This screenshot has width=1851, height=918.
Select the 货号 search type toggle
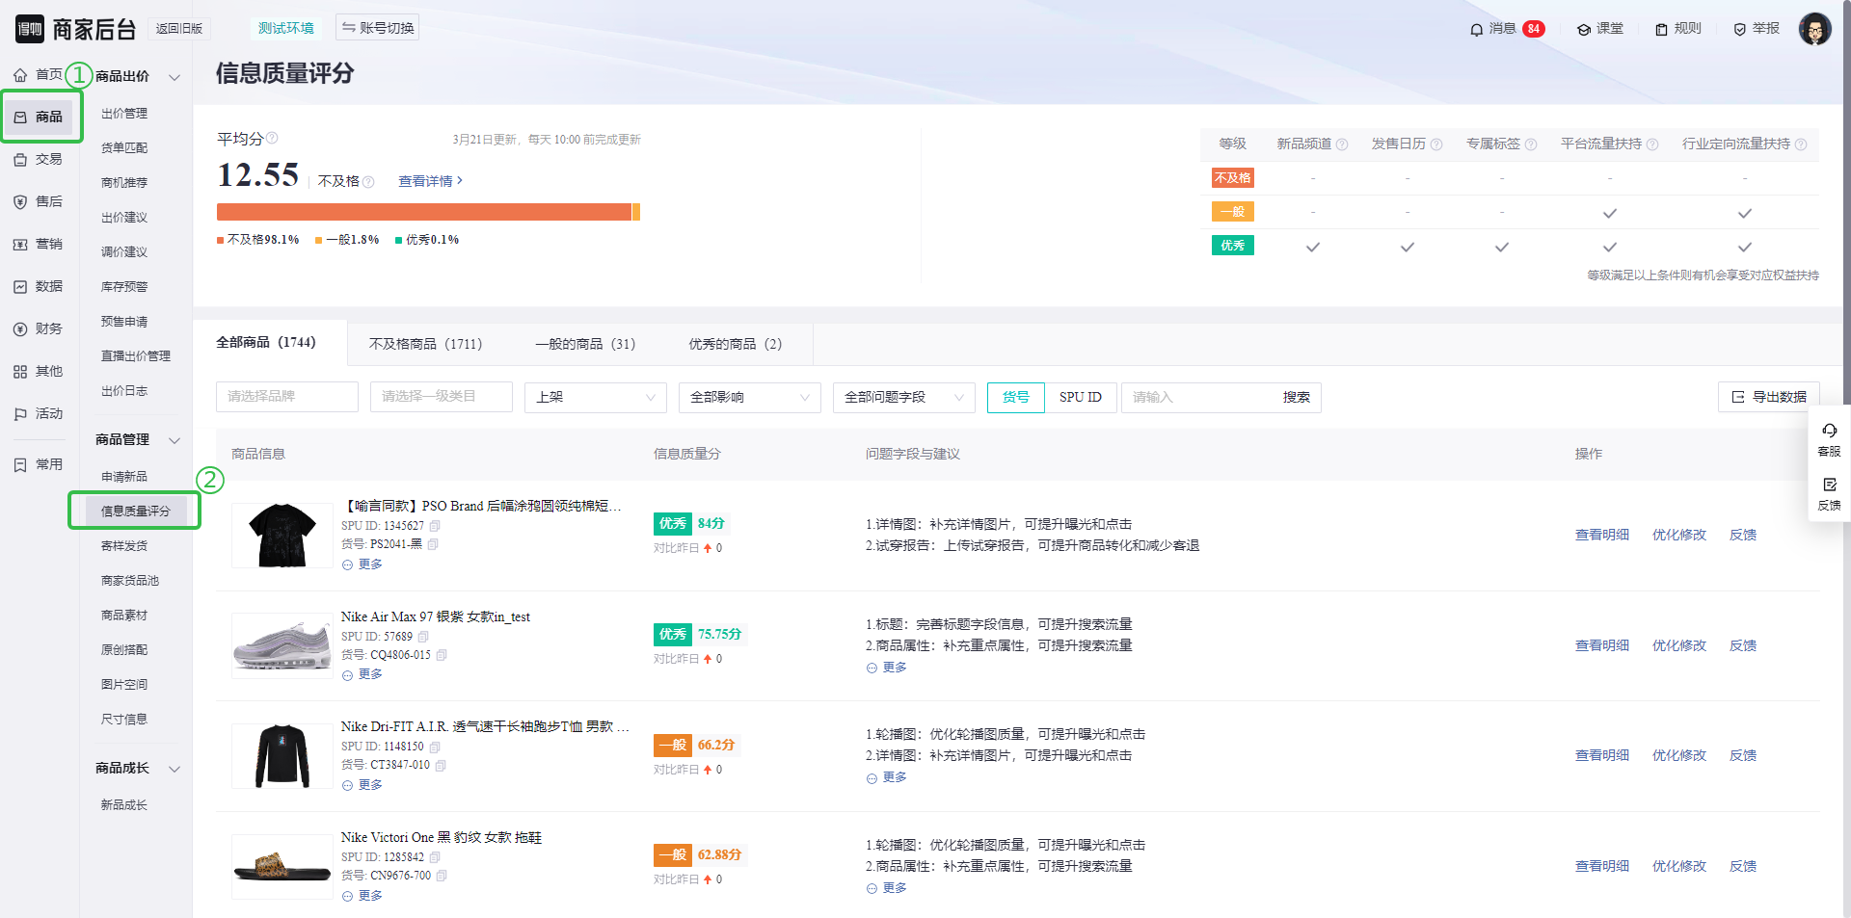[x=1015, y=397]
